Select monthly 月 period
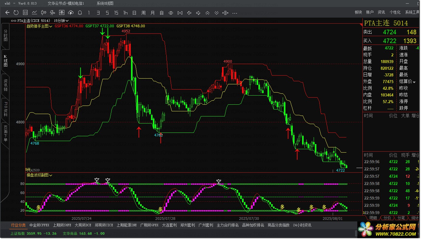This screenshot has height=239, width=421. click(x=153, y=13)
